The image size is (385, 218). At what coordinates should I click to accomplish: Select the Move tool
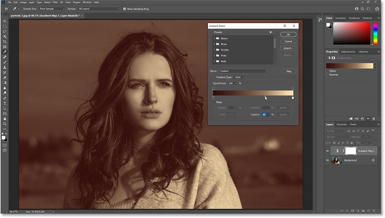(x=5, y=21)
